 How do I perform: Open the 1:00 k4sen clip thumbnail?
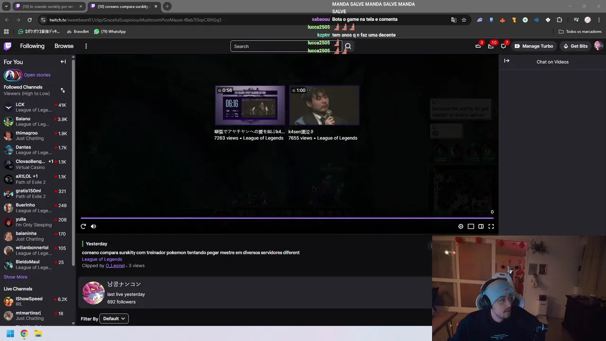[x=324, y=105]
